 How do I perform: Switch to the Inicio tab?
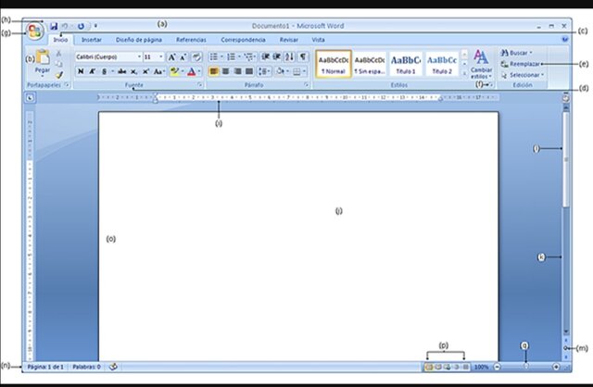(x=60, y=40)
